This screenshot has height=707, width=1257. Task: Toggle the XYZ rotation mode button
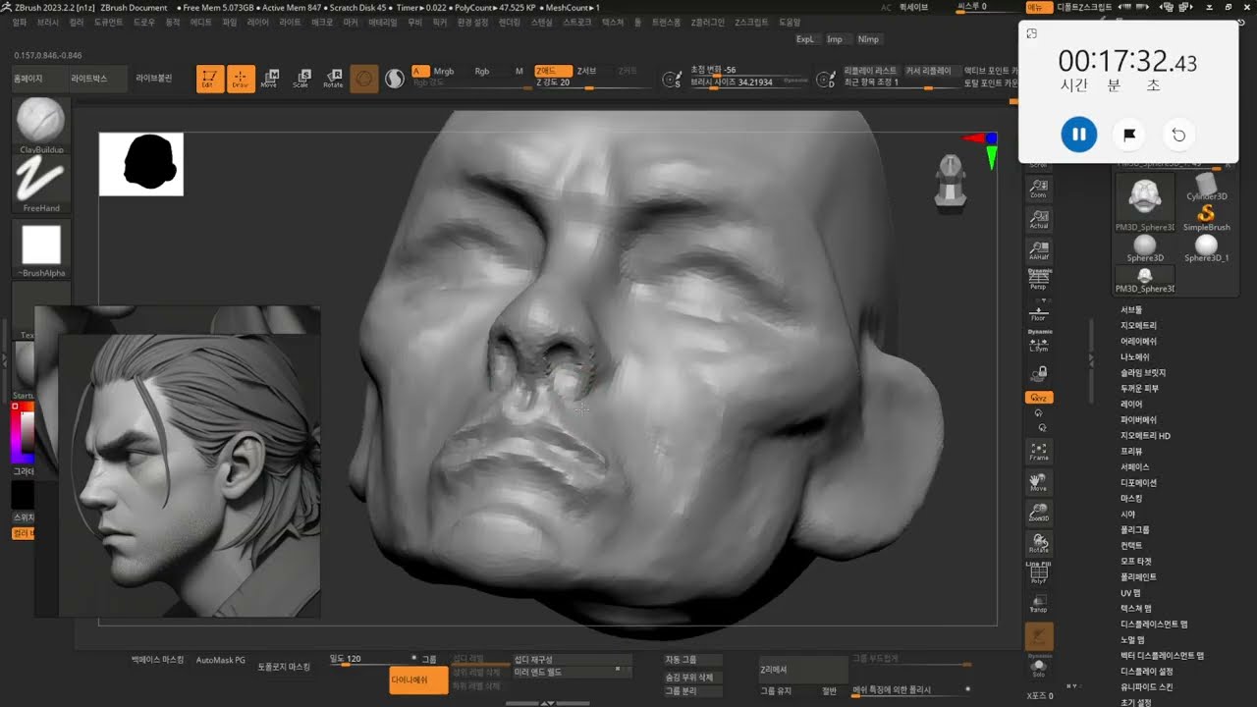[1039, 398]
